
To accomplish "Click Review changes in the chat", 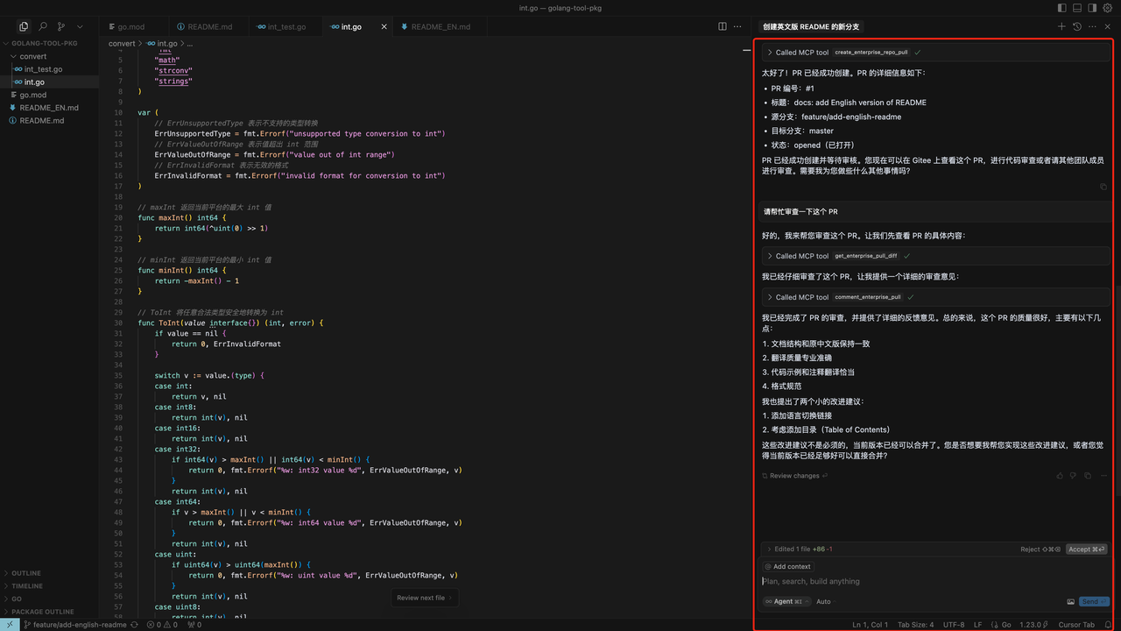I will pyautogui.click(x=793, y=476).
